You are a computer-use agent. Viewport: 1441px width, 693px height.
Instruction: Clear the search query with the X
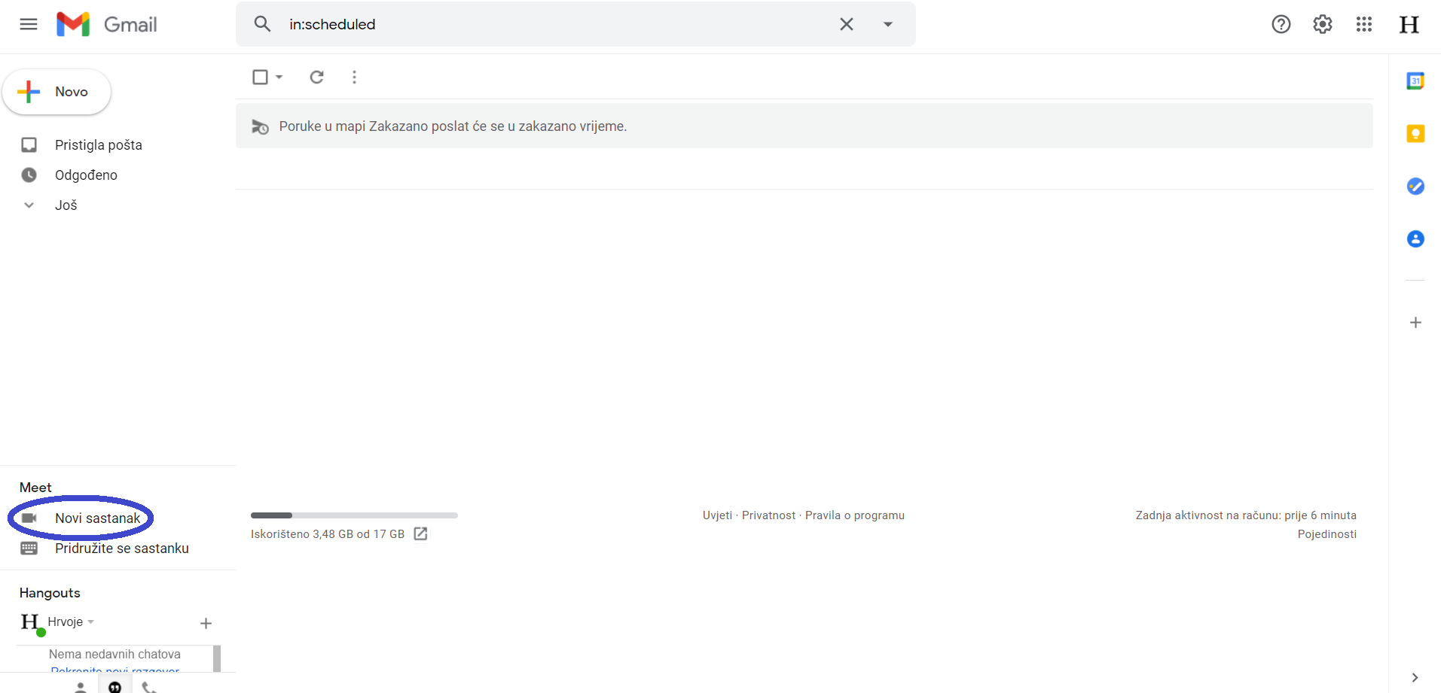point(846,23)
